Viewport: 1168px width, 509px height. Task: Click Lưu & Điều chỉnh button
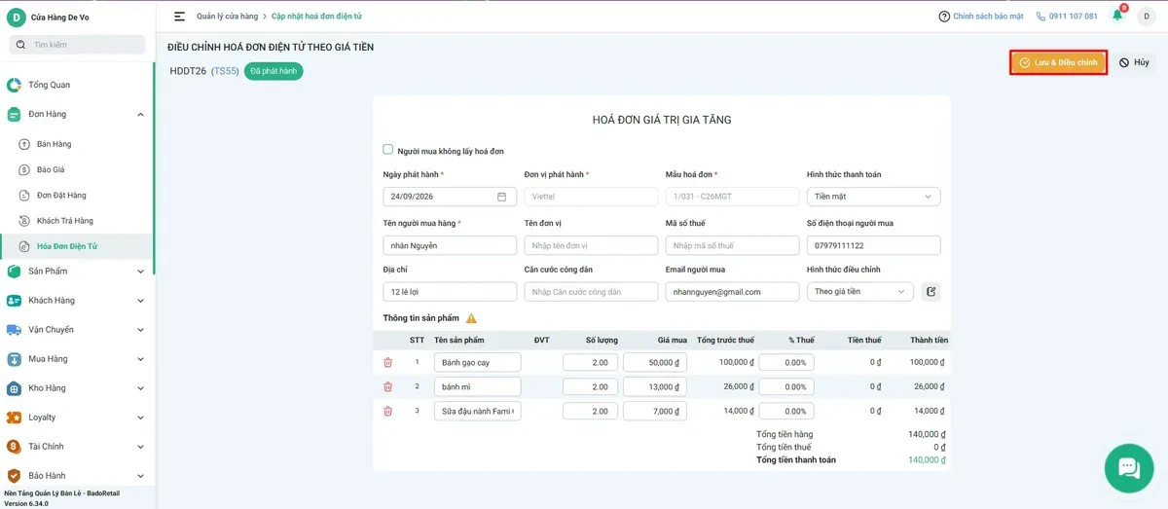1058,62
